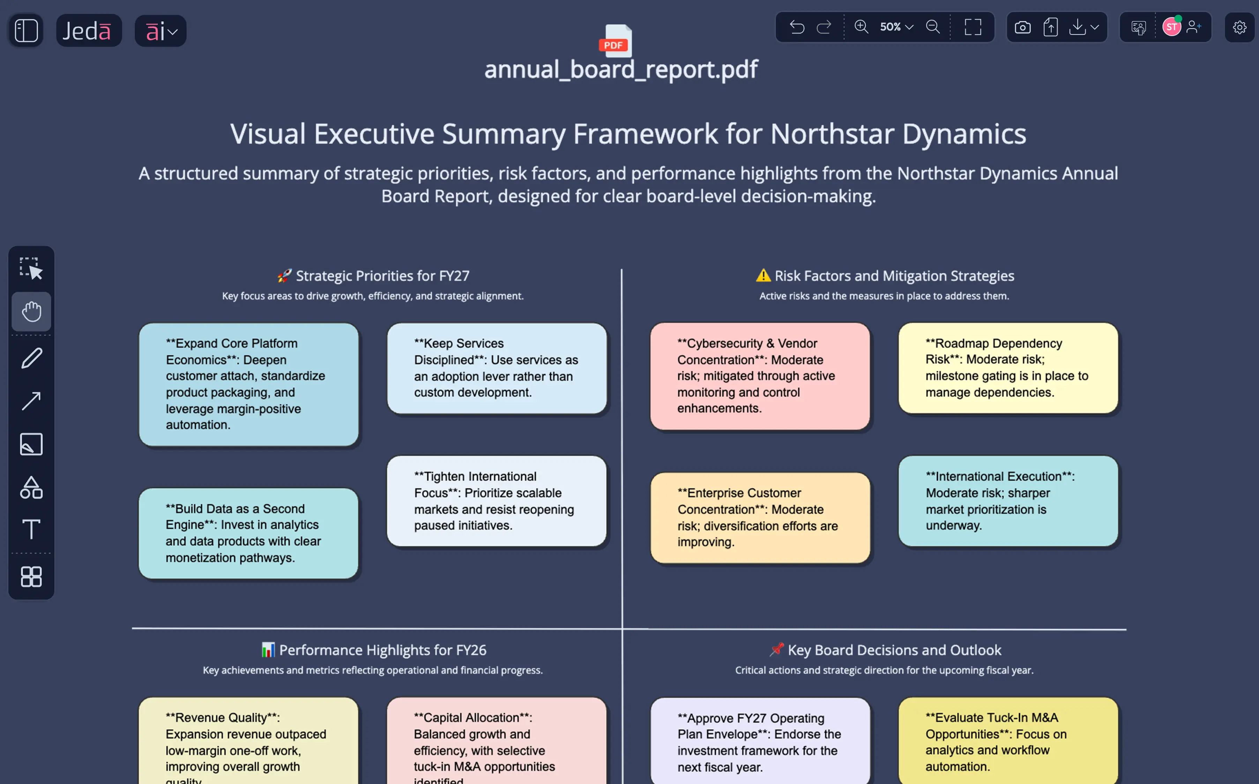
Task: Click the upload file icon
Action: (1050, 27)
